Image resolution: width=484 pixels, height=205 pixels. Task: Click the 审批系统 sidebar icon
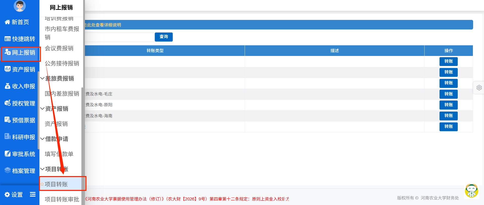8,154
